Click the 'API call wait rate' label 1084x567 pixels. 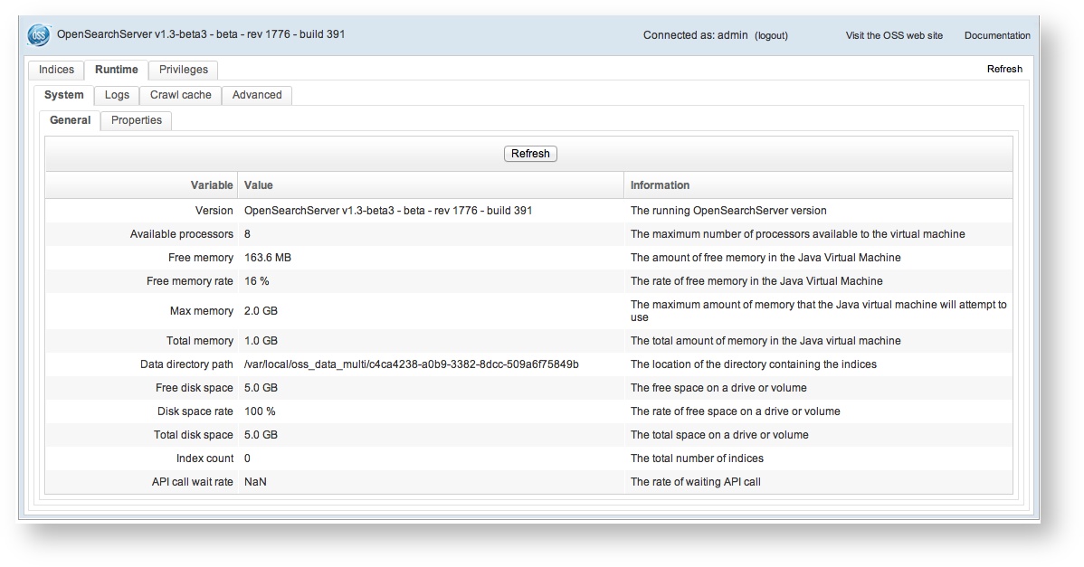pos(192,481)
